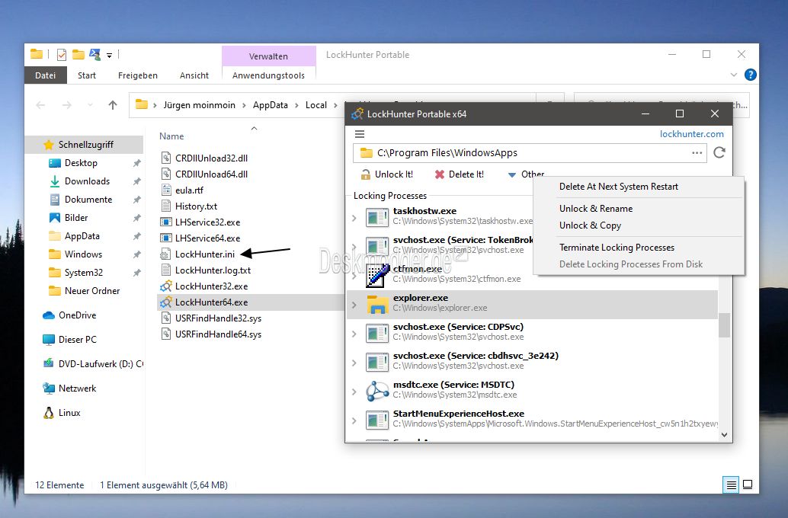
Task: Open Bilder in navigation pane
Action: click(x=76, y=218)
